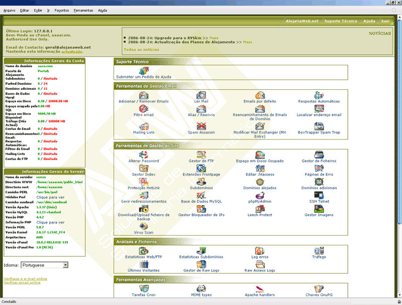Click the Mailing Lists icon
The width and height of the screenshot is (402, 305).
[144, 126]
